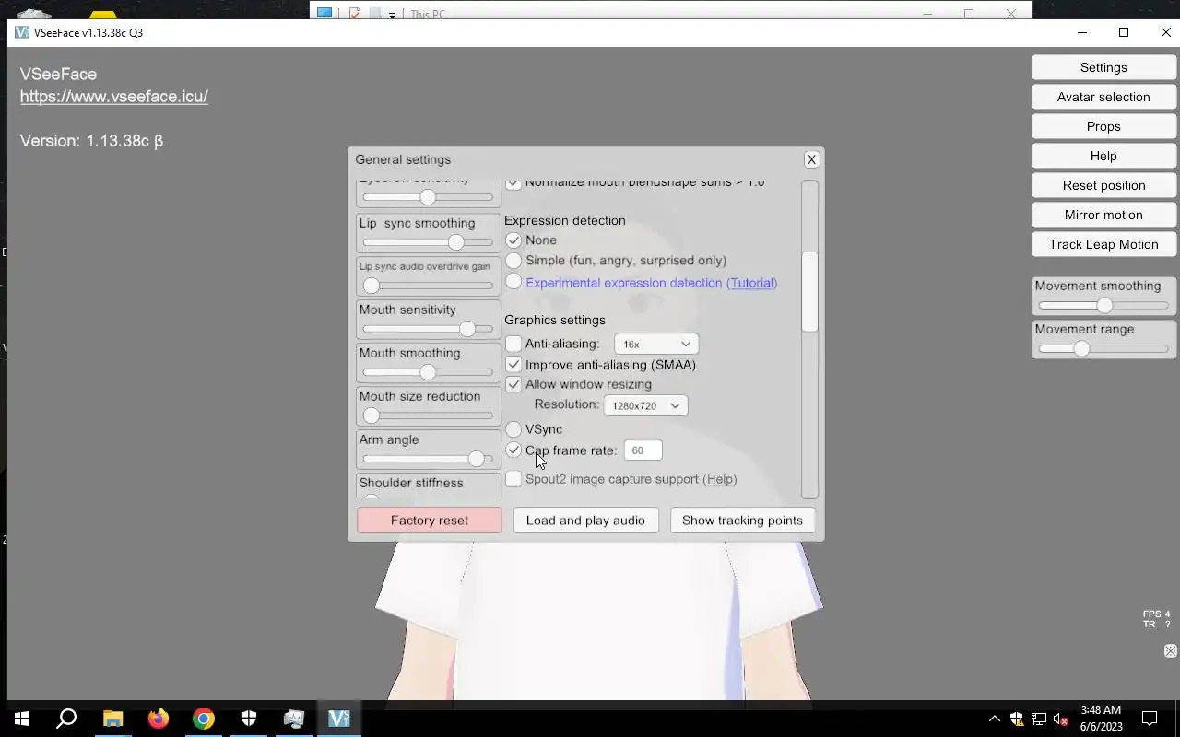The image size is (1180, 737).
Task: Click the This PC window computer icon
Action: 324,13
